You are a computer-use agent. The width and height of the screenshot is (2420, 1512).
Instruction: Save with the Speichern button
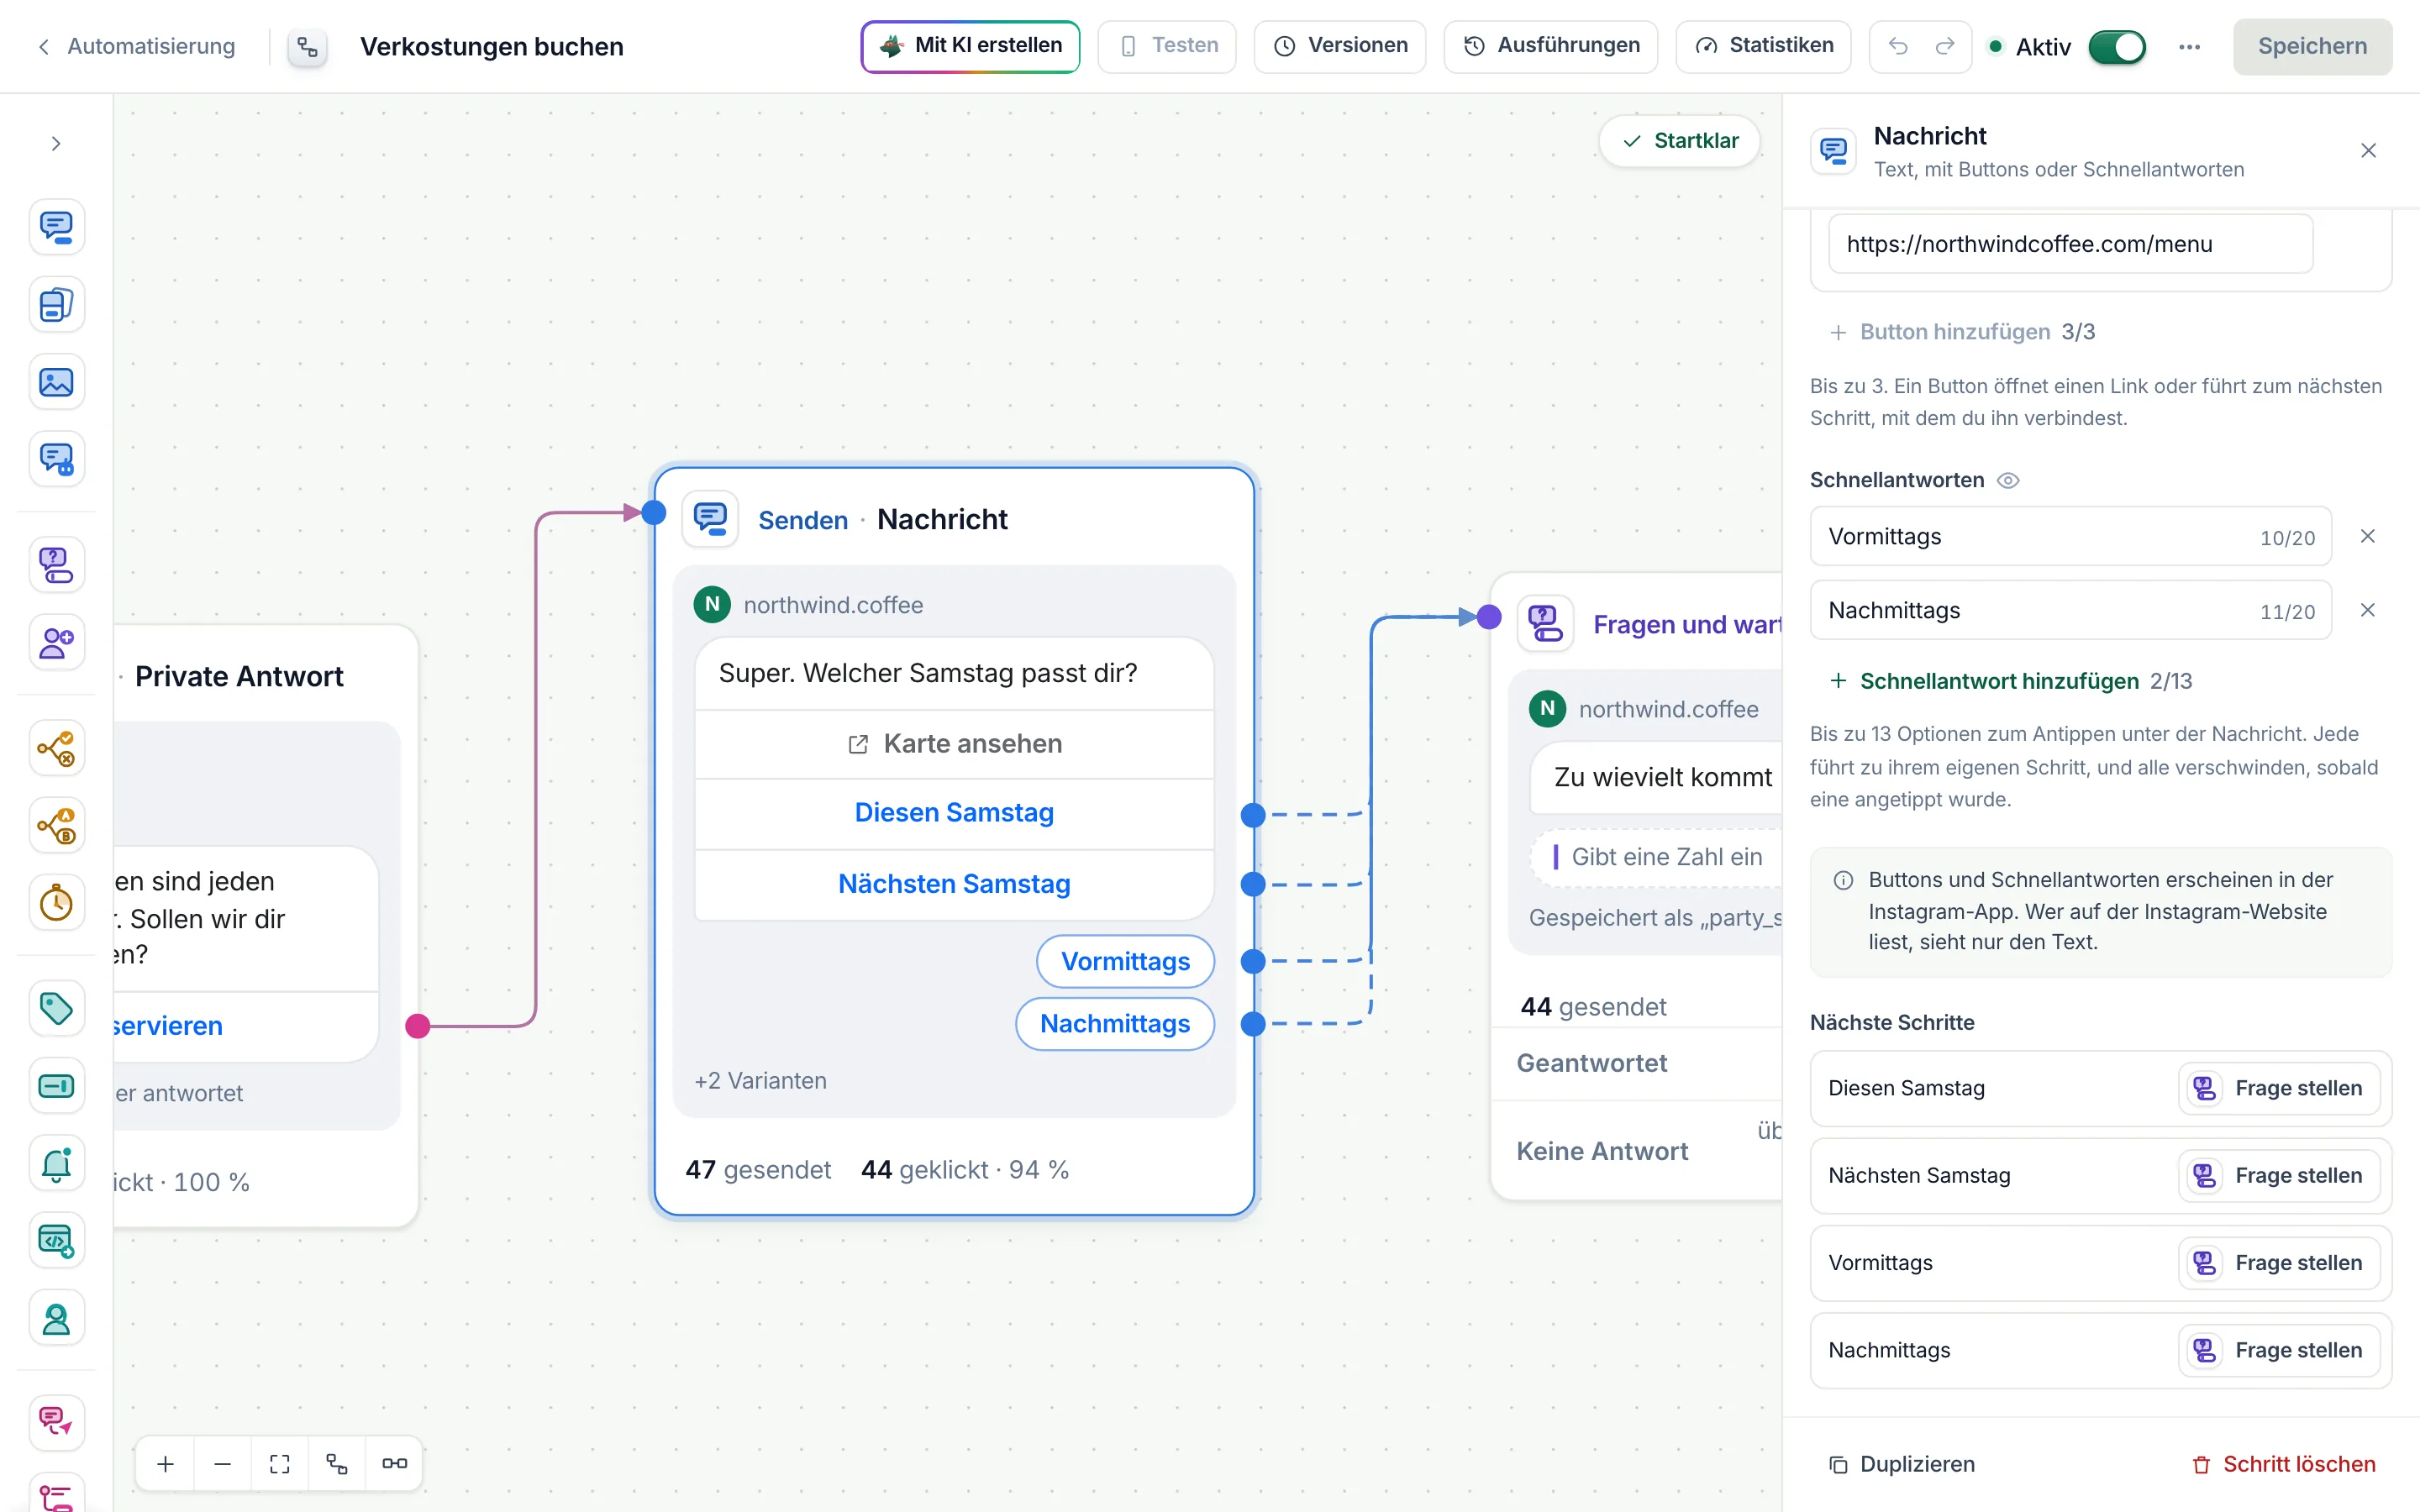[x=2313, y=46]
